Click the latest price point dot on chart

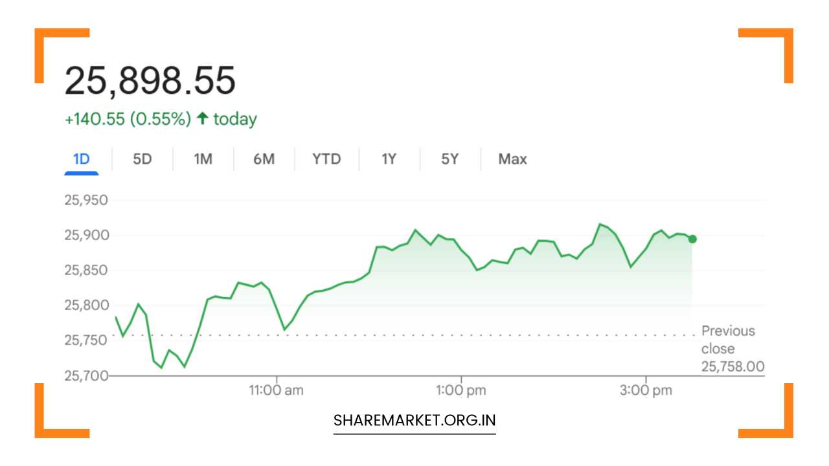coord(692,239)
